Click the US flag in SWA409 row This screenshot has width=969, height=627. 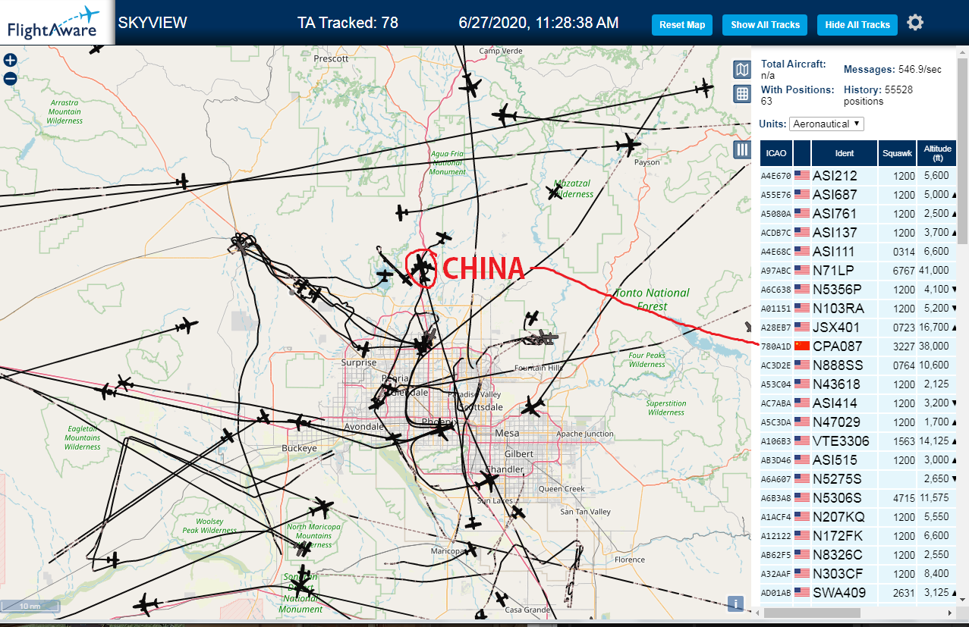coord(801,592)
